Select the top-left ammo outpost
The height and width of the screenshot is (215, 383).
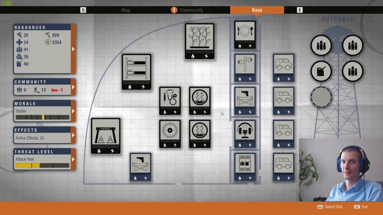tap(321, 45)
